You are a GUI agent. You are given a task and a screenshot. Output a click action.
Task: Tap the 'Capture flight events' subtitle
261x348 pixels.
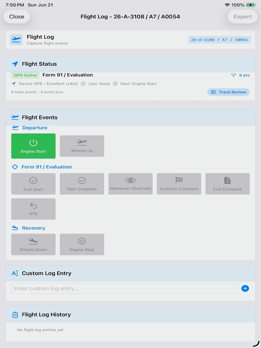47,43
